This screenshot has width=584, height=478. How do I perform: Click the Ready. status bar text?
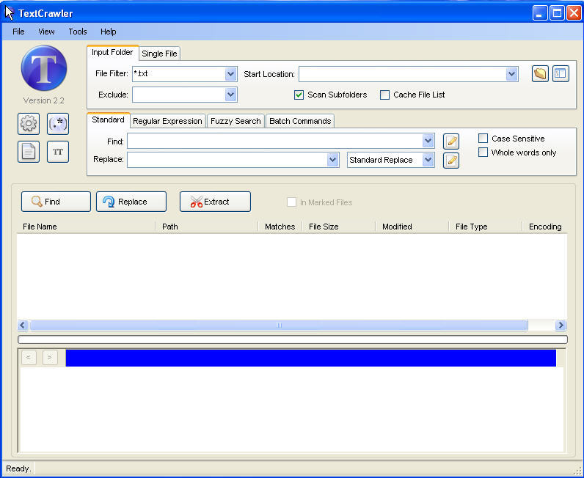pos(18,468)
